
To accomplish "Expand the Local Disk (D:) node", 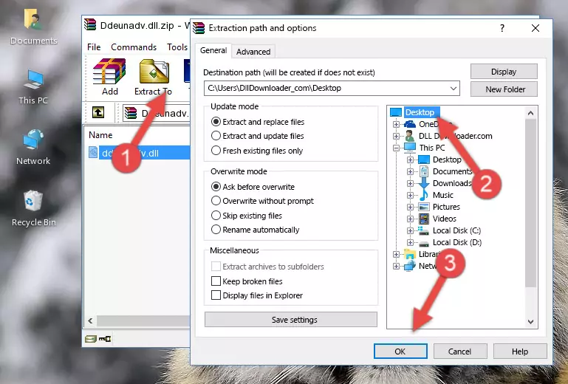I will [x=410, y=242].
